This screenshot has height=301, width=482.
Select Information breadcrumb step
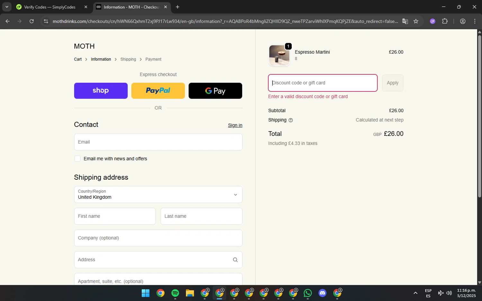pos(101,59)
